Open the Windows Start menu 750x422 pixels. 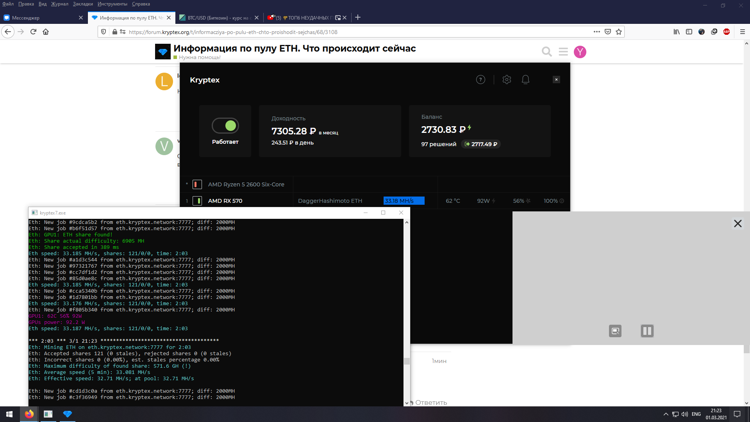pyautogui.click(x=9, y=414)
